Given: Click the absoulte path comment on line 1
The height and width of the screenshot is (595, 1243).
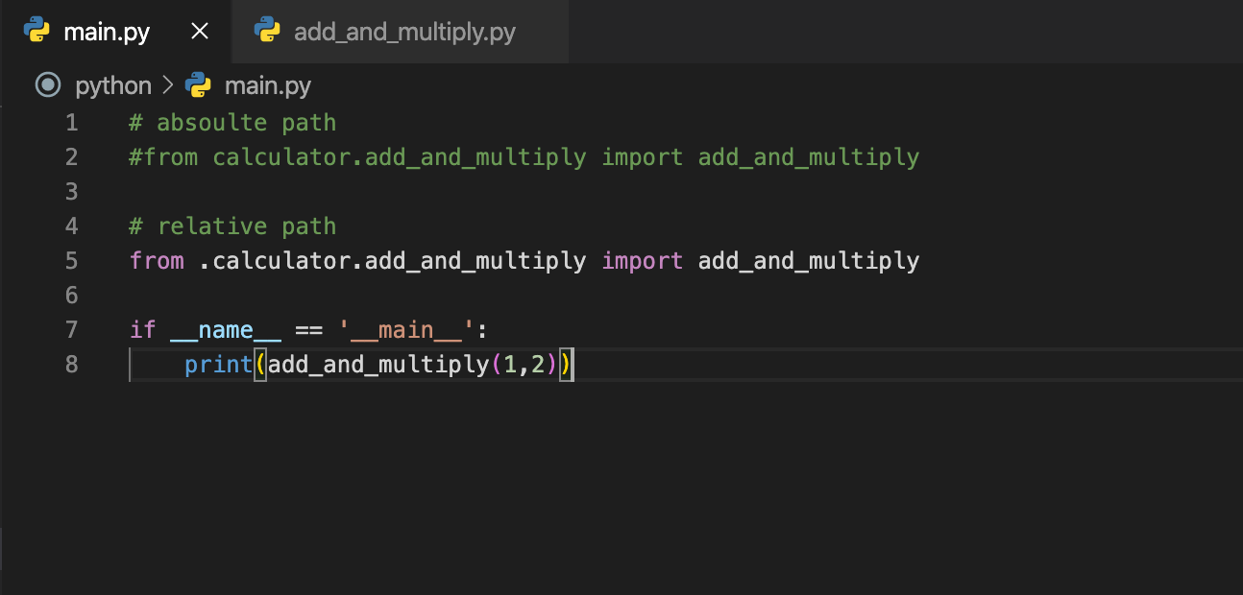Looking at the screenshot, I should (231, 122).
